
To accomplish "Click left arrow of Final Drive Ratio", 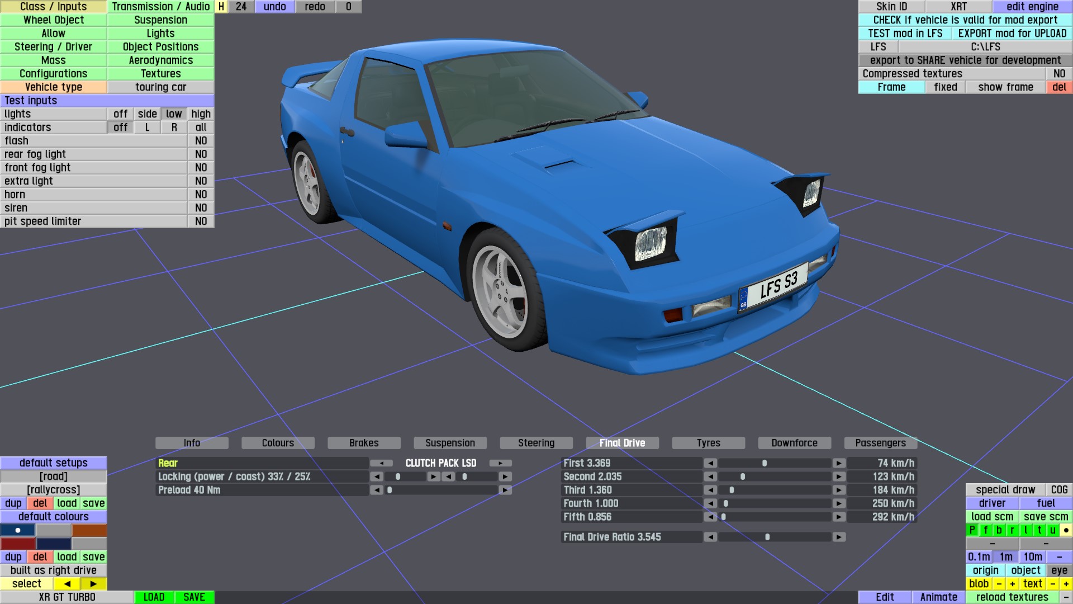I will point(710,537).
